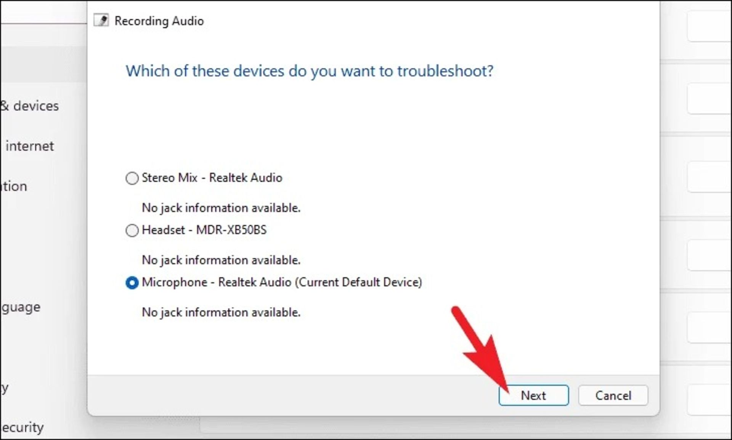Choose the Headset MDR-XB50BS radio button

click(132, 230)
